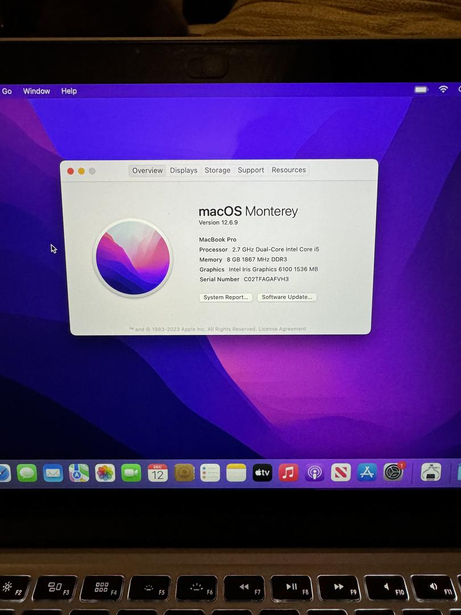461x615 pixels.
Task: Open the App Store icon
Action: point(367,473)
